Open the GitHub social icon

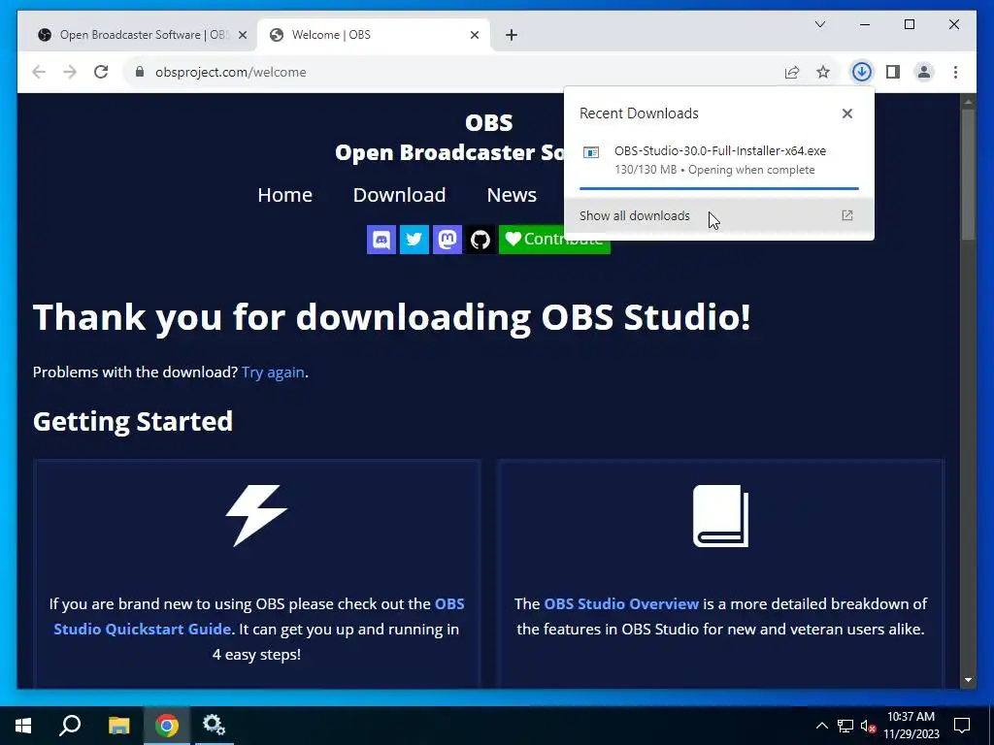tap(480, 240)
